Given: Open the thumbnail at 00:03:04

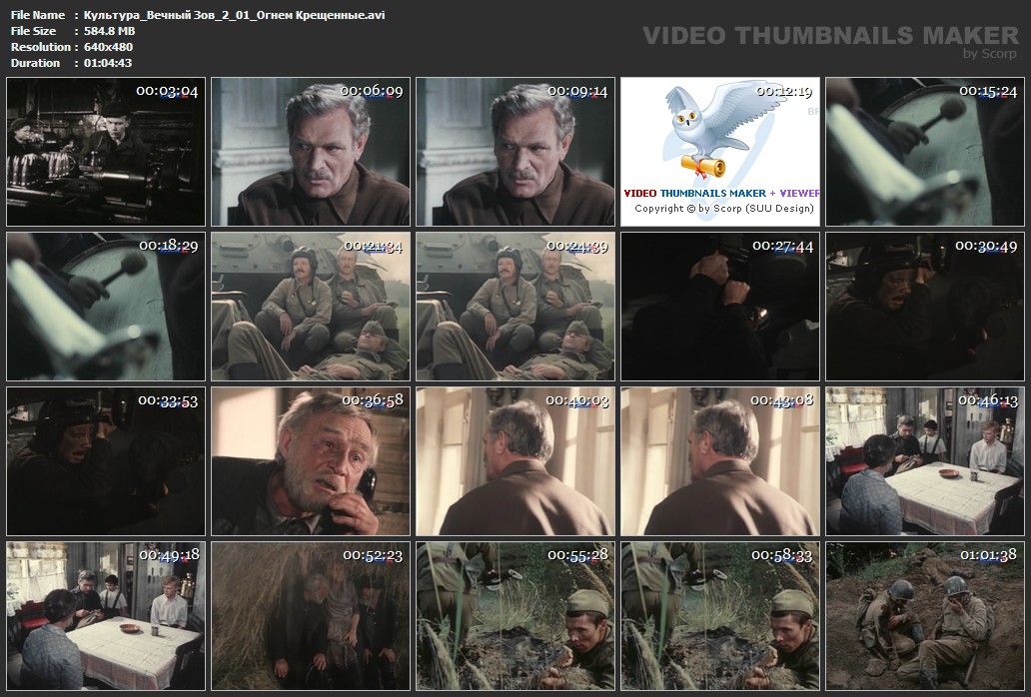Looking at the screenshot, I should tap(106, 152).
